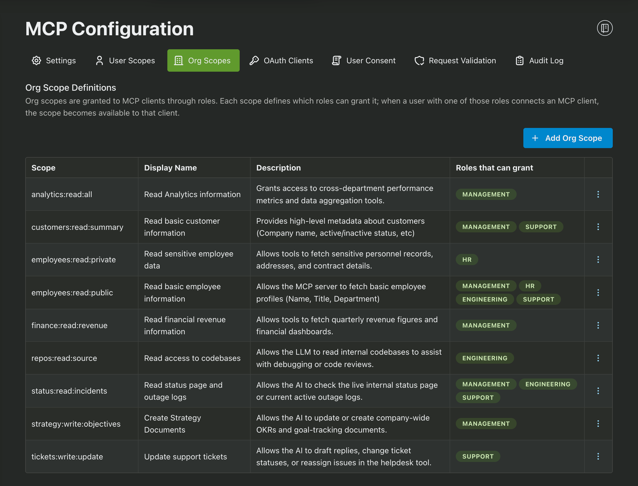Click the MANAGEMENT badge in finance:read:revenue row
This screenshot has height=486, width=638.
(486, 325)
